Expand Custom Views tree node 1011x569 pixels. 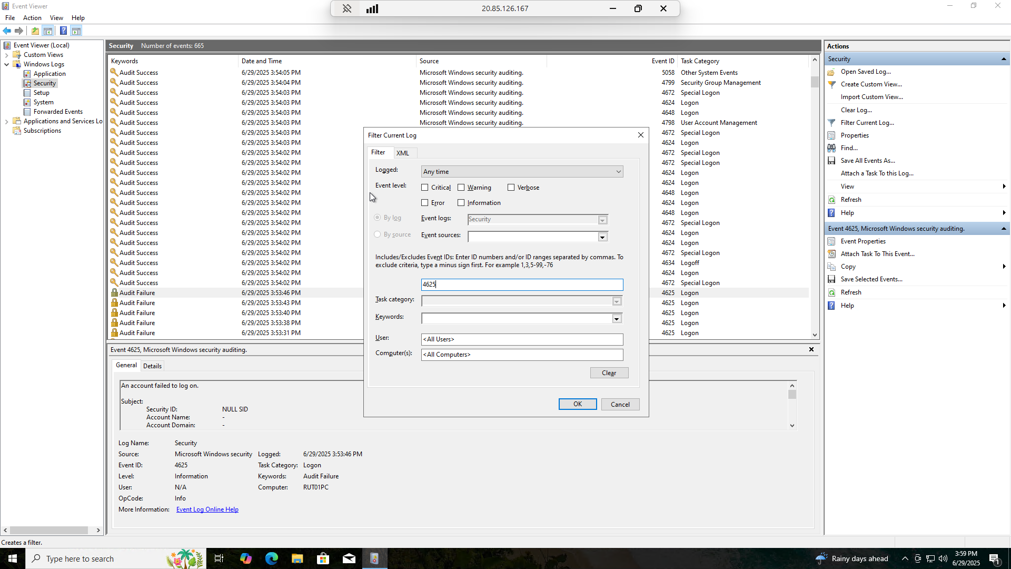(x=6, y=55)
